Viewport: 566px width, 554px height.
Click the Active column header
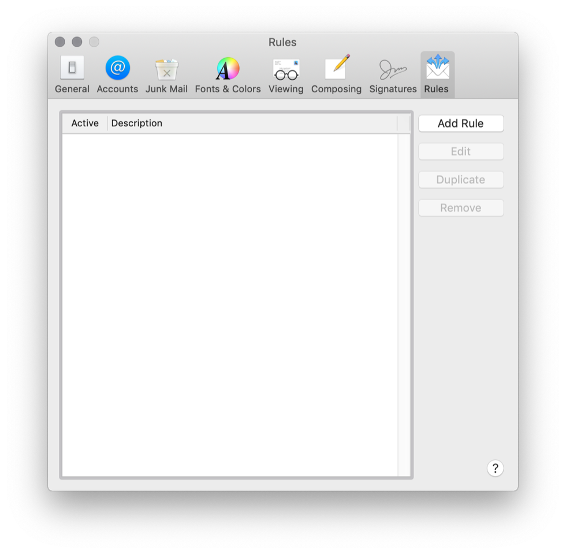(x=85, y=123)
